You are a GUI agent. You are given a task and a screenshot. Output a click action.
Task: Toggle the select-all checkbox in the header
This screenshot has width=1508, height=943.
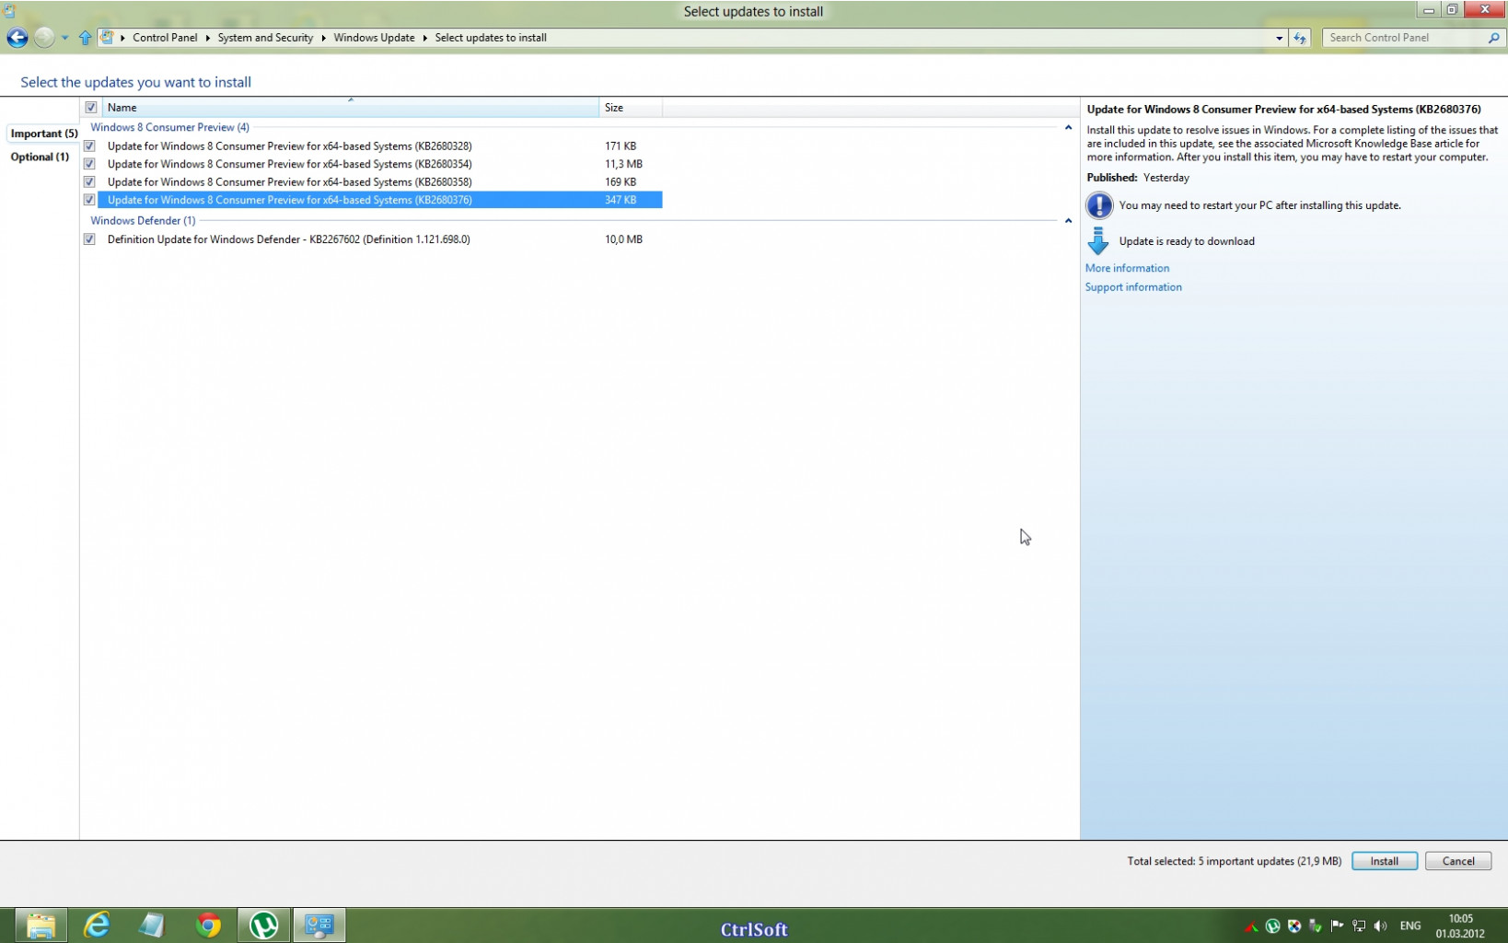pos(90,108)
